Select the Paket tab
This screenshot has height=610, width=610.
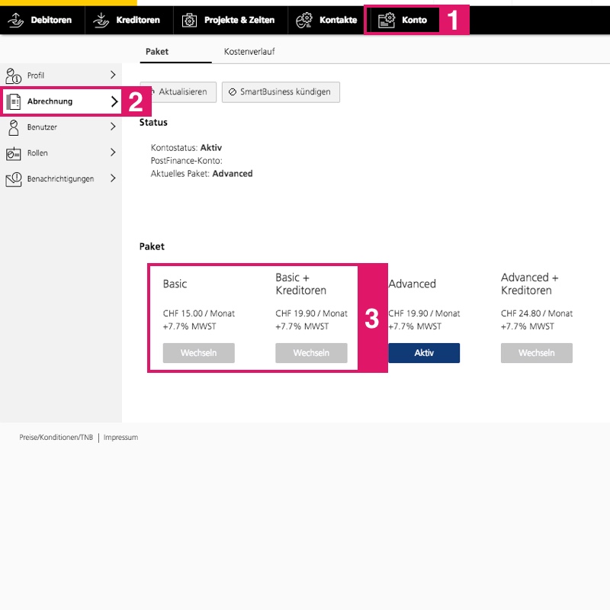click(157, 52)
